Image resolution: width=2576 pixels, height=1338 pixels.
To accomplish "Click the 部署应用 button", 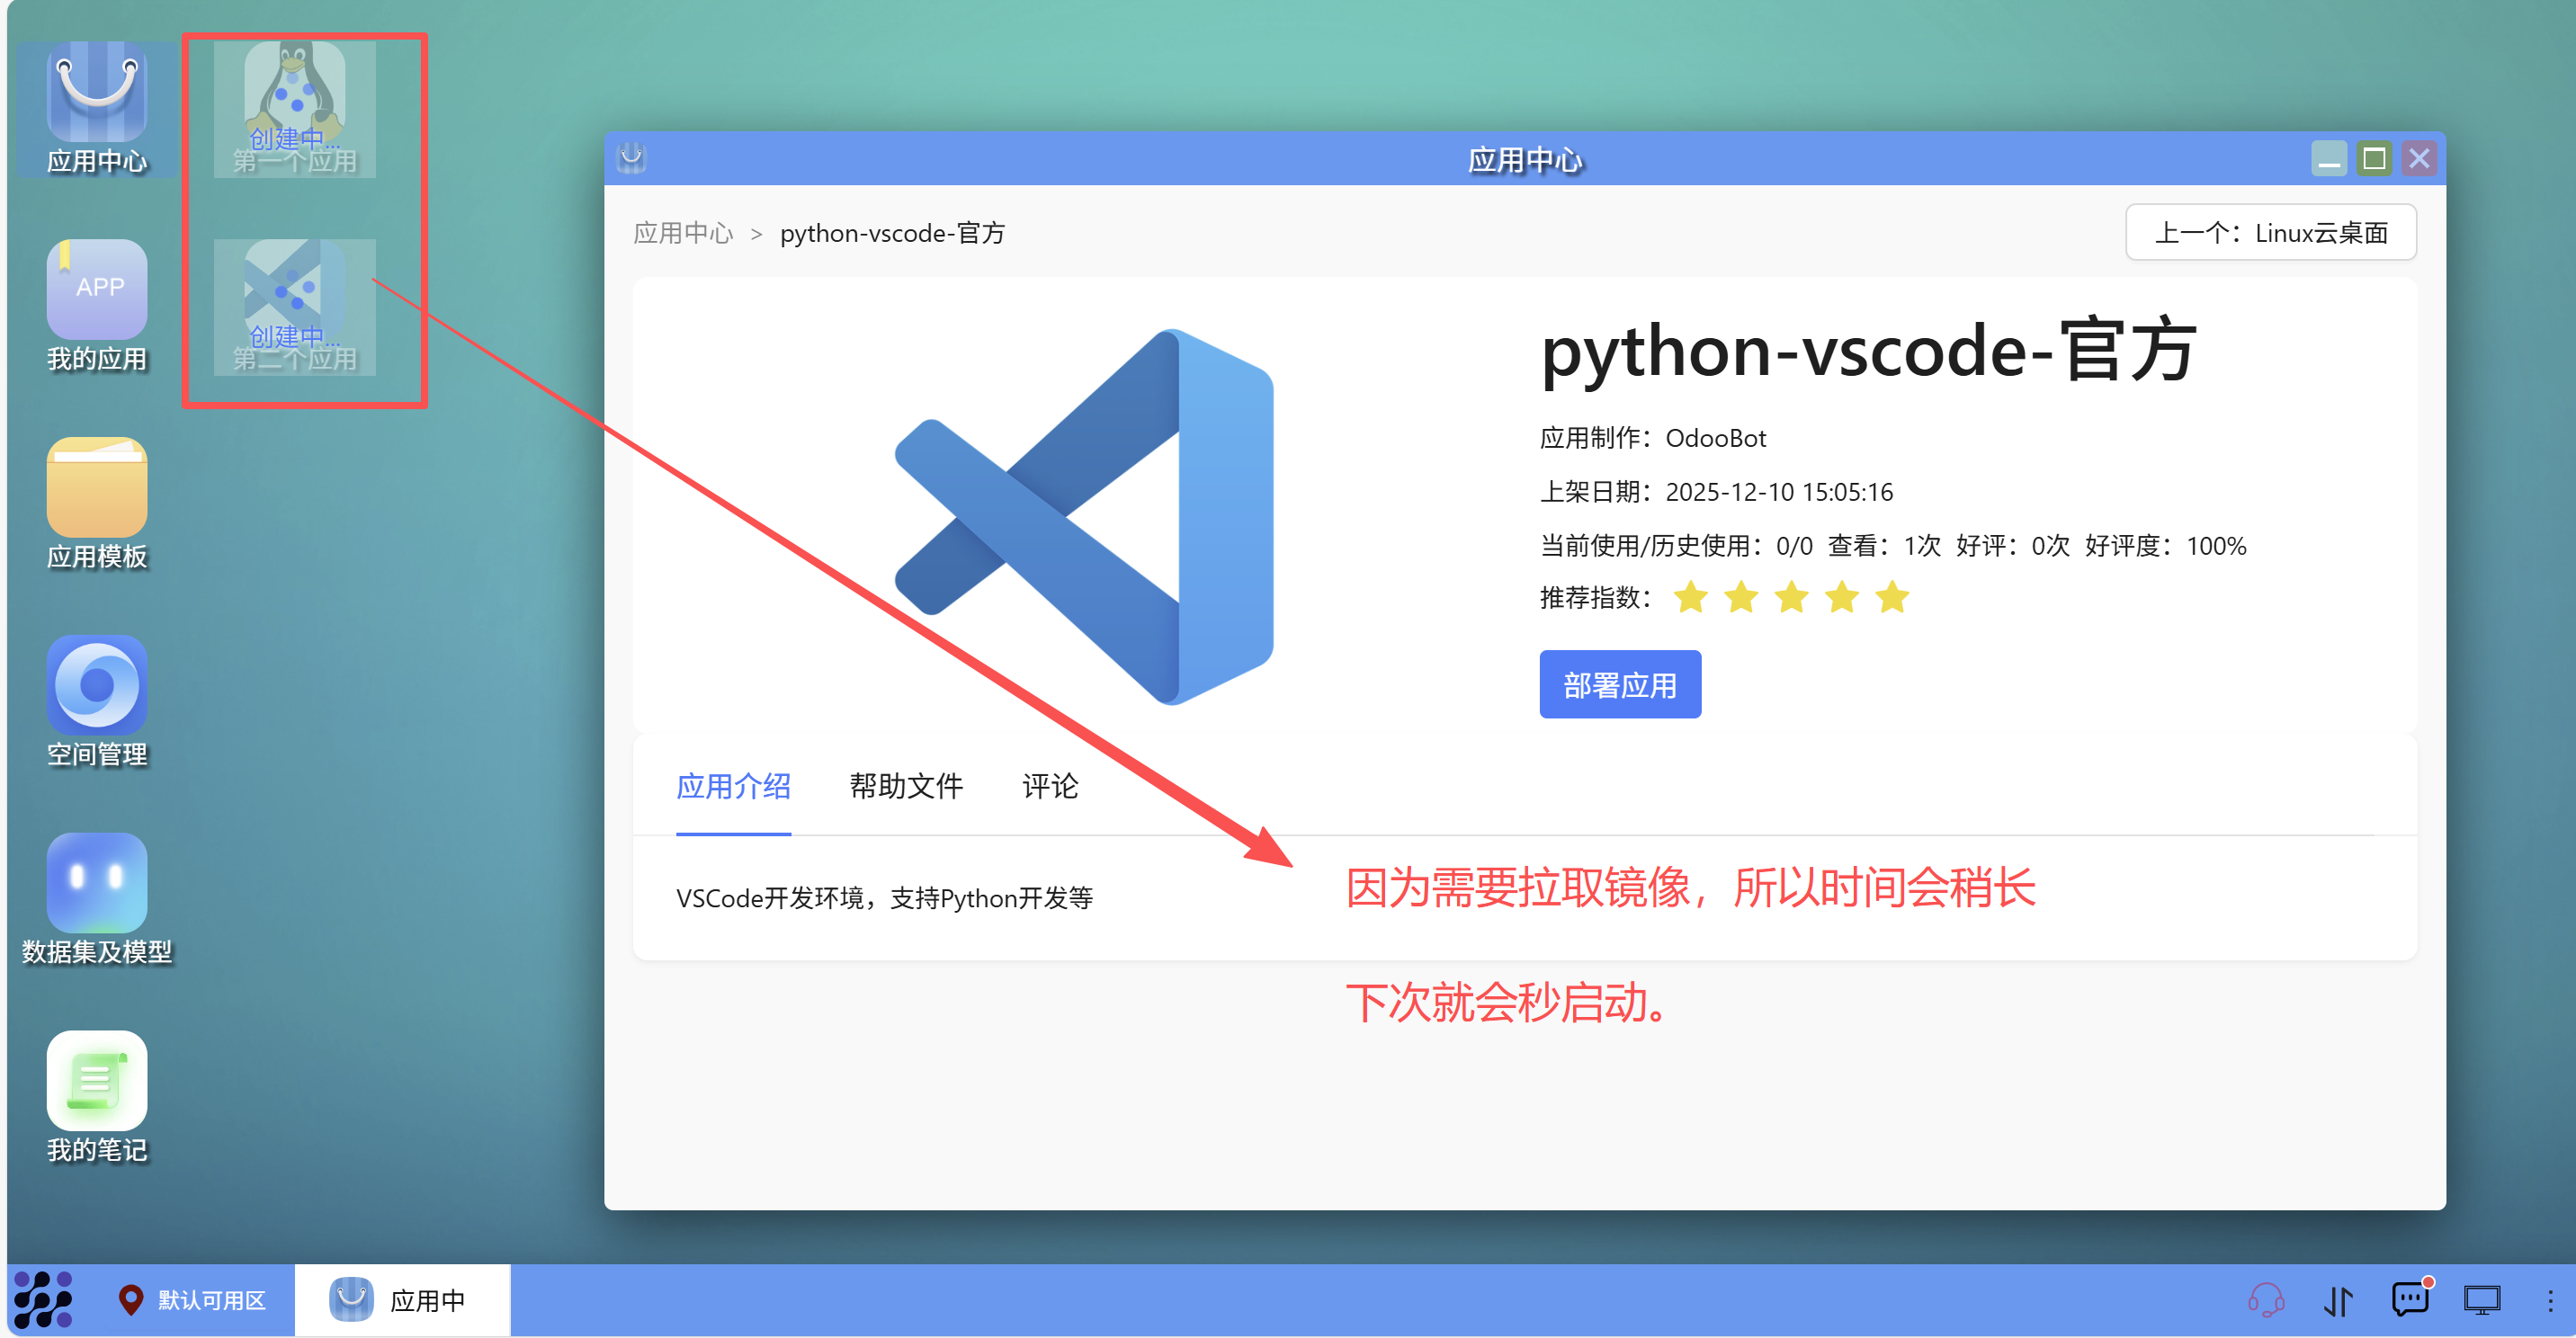I will coord(1619,685).
